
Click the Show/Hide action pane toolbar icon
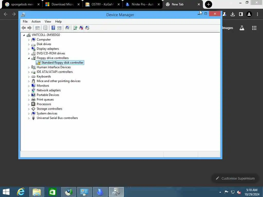click(59, 28)
